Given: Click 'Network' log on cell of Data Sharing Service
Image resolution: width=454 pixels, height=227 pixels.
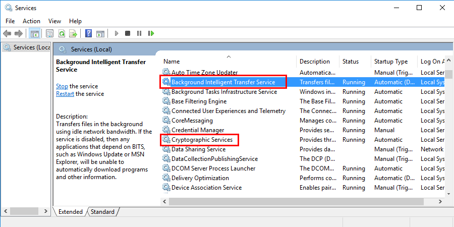Looking at the screenshot, I should pos(432,149).
